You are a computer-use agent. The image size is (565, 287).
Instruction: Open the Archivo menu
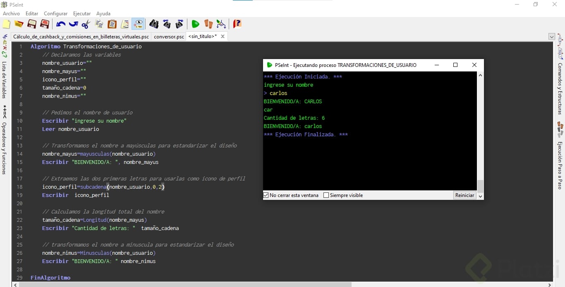(11, 14)
